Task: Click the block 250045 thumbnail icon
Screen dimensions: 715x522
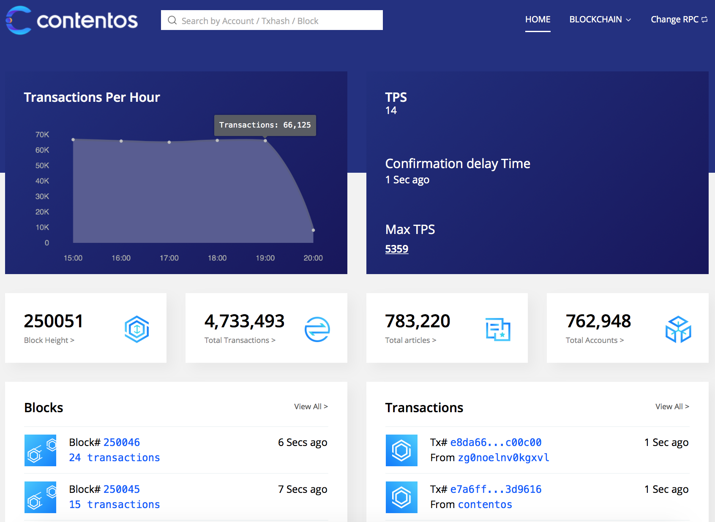Action: coord(40,497)
